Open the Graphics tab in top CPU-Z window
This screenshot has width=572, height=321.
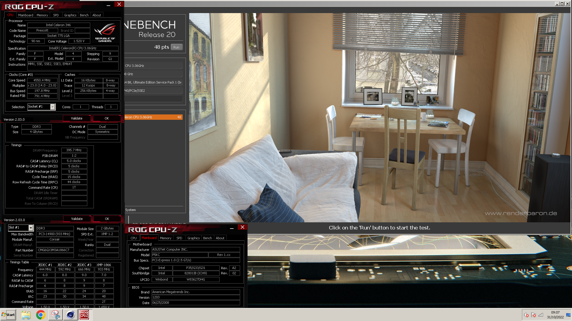[x=70, y=15]
